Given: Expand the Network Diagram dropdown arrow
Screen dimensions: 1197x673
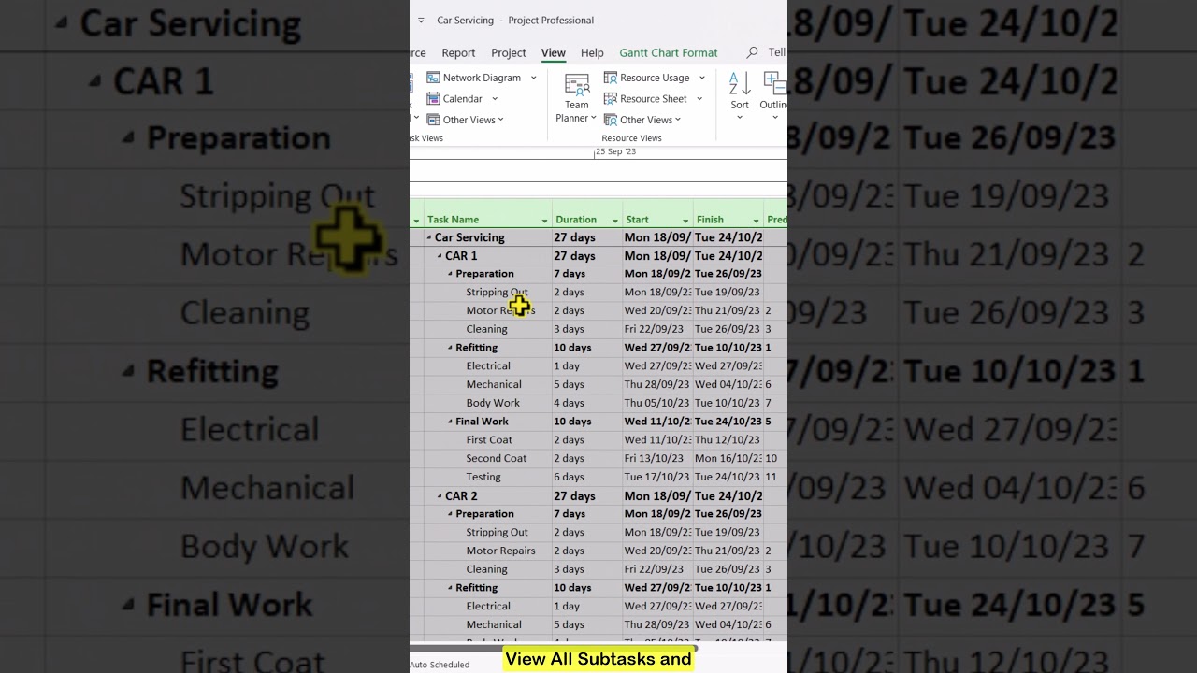Looking at the screenshot, I should coord(533,78).
